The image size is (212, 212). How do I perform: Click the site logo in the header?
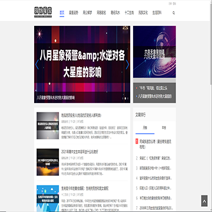(43, 12)
